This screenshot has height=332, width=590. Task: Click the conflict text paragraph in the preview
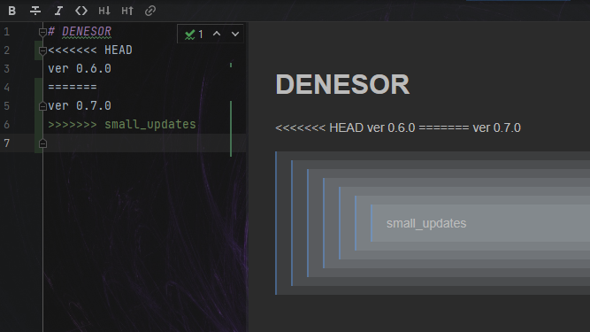(398, 128)
